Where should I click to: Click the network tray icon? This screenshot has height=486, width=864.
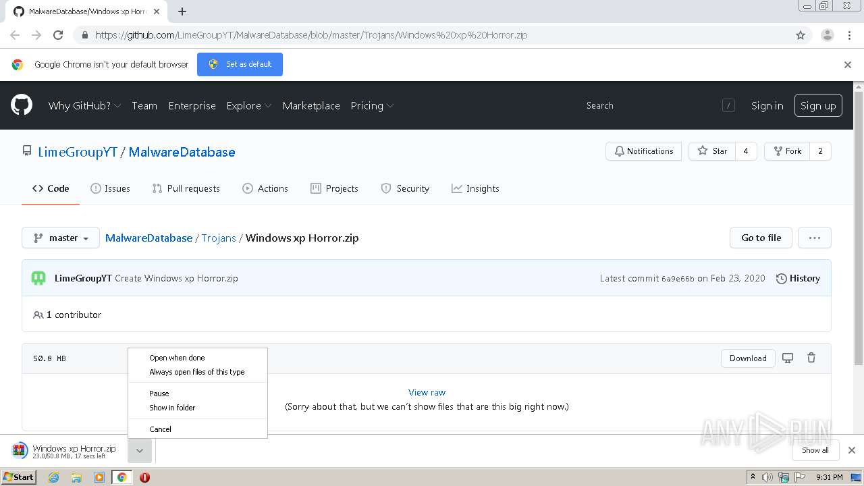pyautogui.click(x=784, y=477)
